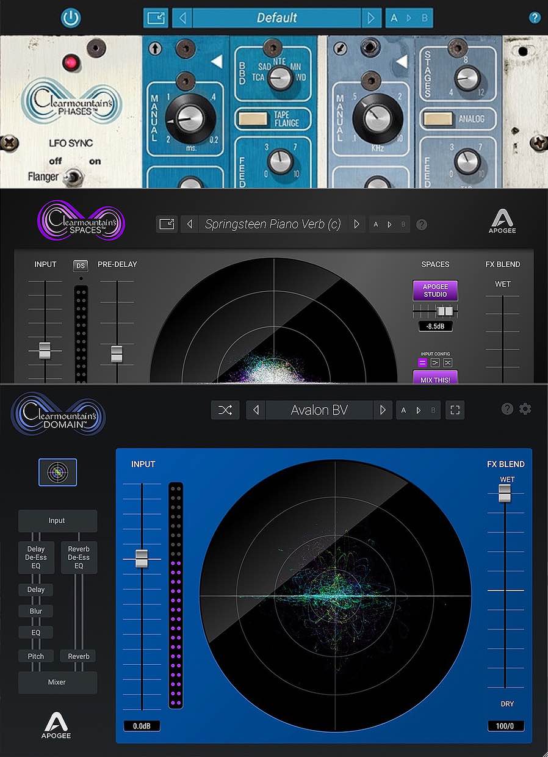
Task: Open the Springsteen Piano Verb preset list
Action: pos(273,224)
